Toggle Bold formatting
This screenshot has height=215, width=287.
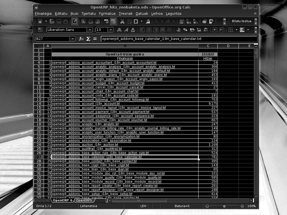point(119,30)
